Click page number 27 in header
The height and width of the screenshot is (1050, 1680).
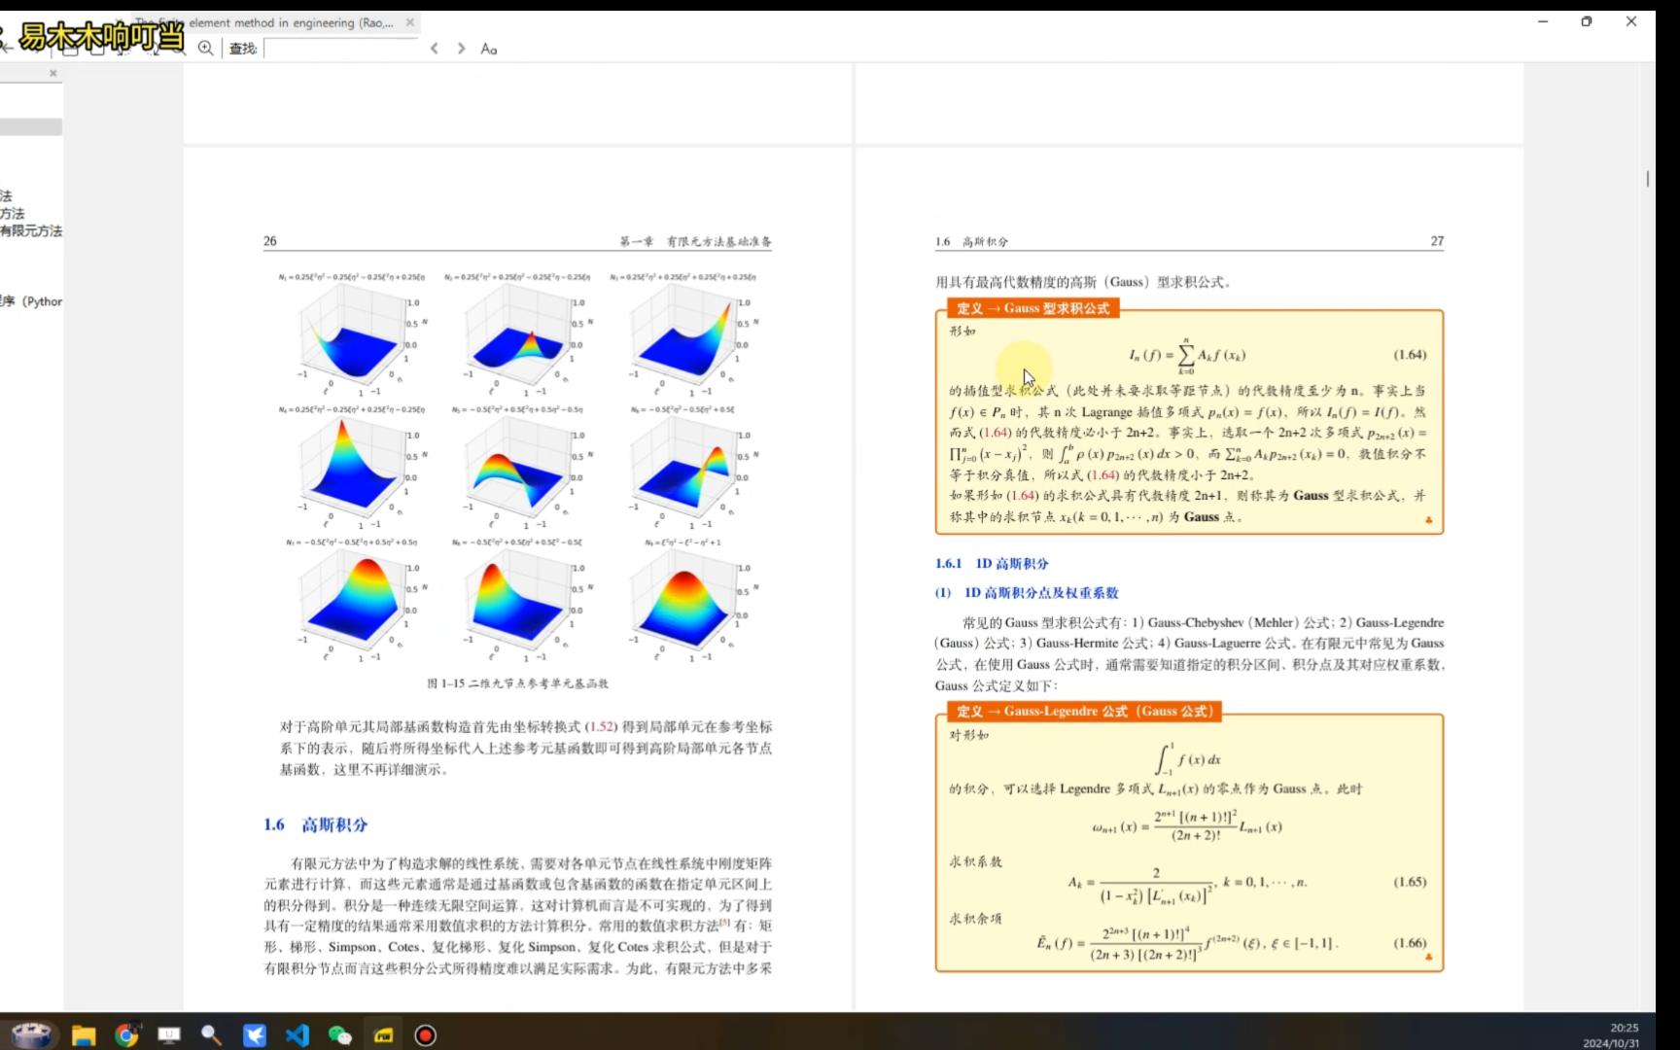tap(1437, 241)
